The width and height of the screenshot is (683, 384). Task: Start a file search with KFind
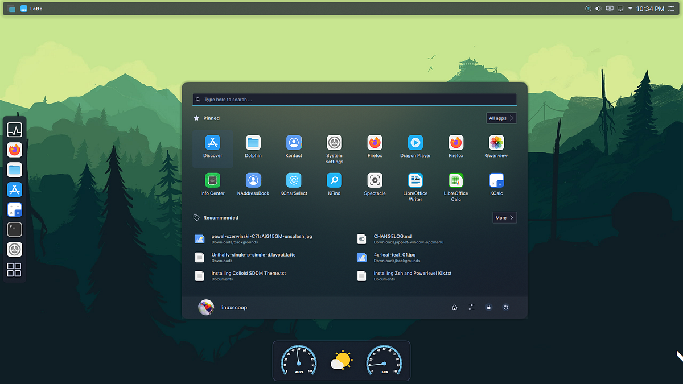point(334,180)
